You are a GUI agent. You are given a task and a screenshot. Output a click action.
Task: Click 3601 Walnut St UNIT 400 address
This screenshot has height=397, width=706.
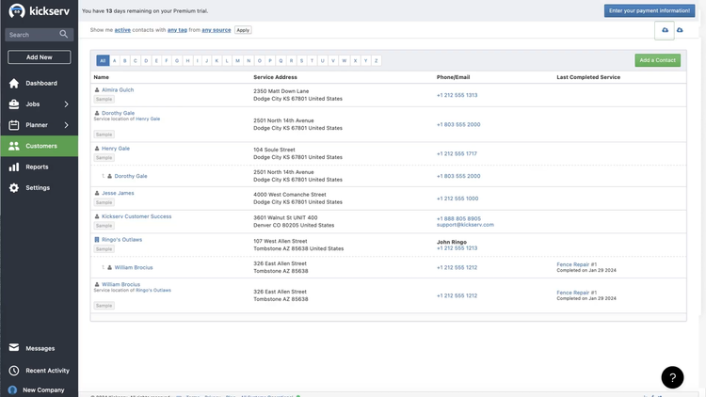coord(285,218)
